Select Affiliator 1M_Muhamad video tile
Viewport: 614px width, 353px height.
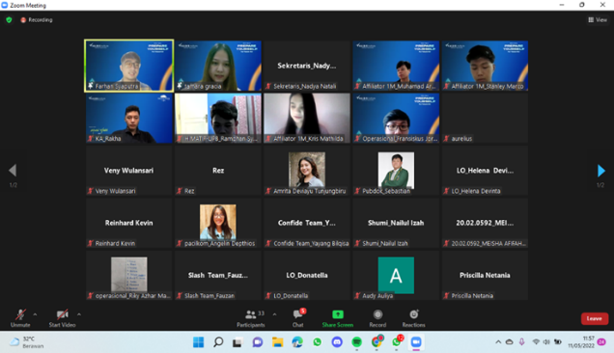click(396, 66)
